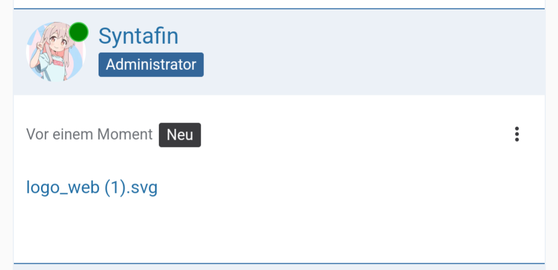Click the empty post body below the attachment
The height and width of the screenshot is (270, 558).
[x=277, y=227]
